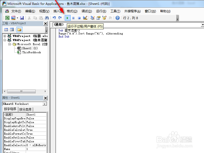Click the project panel scroll left arrow
This screenshot has height=153, width=204.
5,91
